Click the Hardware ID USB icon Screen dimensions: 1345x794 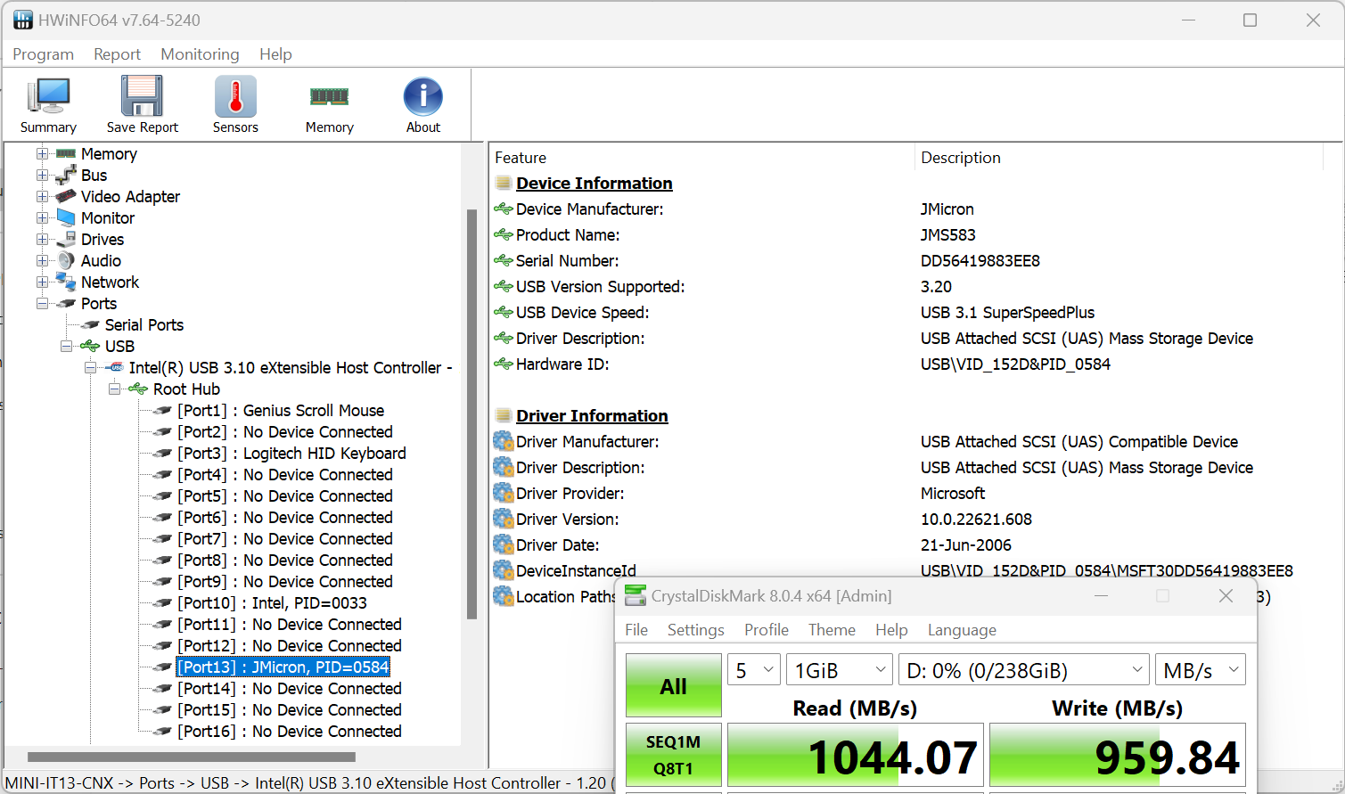504,364
